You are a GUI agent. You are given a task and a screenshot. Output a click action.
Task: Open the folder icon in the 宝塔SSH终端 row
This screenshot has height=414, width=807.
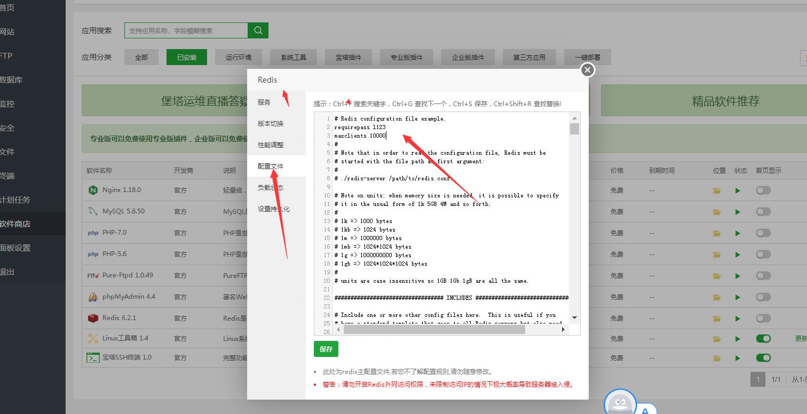717,358
